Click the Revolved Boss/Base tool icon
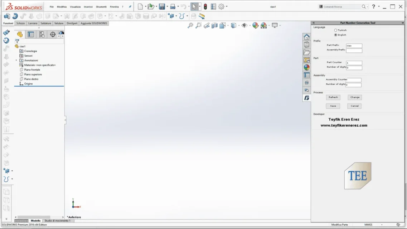This screenshot has height=229, width=407. pos(15,16)
